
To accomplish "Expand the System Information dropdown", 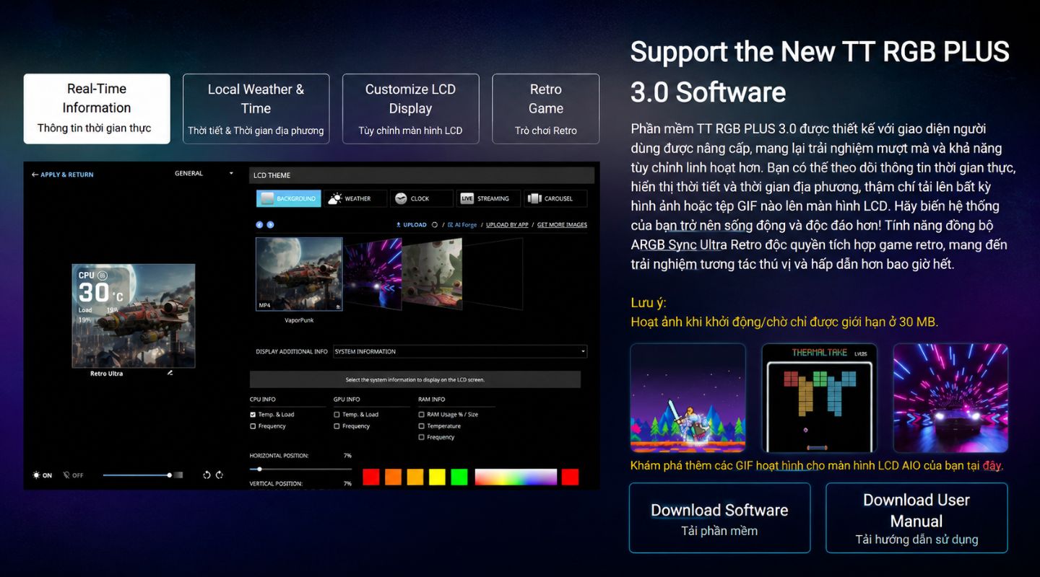I will 459,352.
